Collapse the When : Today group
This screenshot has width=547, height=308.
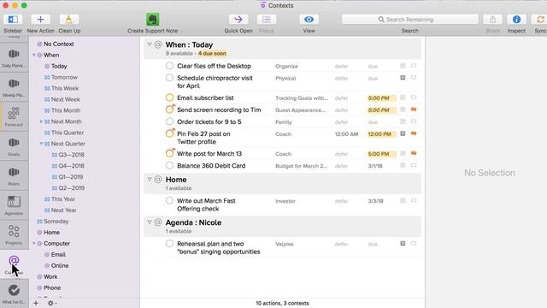click(x=150, y=44)
